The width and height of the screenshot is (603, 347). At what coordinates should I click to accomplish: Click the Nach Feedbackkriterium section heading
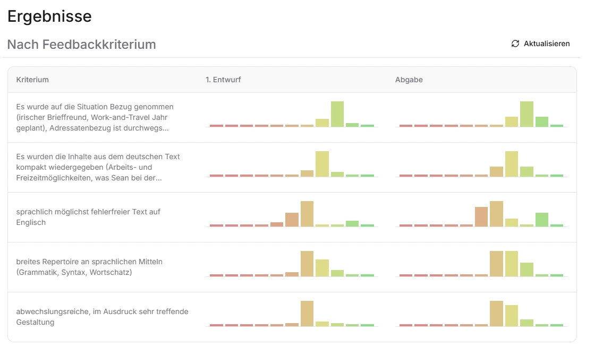(x=82, y=45)
